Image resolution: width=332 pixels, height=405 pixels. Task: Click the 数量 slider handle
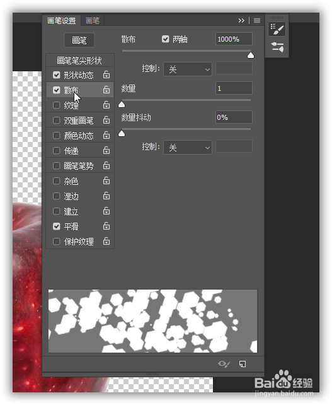click(122, 104)
